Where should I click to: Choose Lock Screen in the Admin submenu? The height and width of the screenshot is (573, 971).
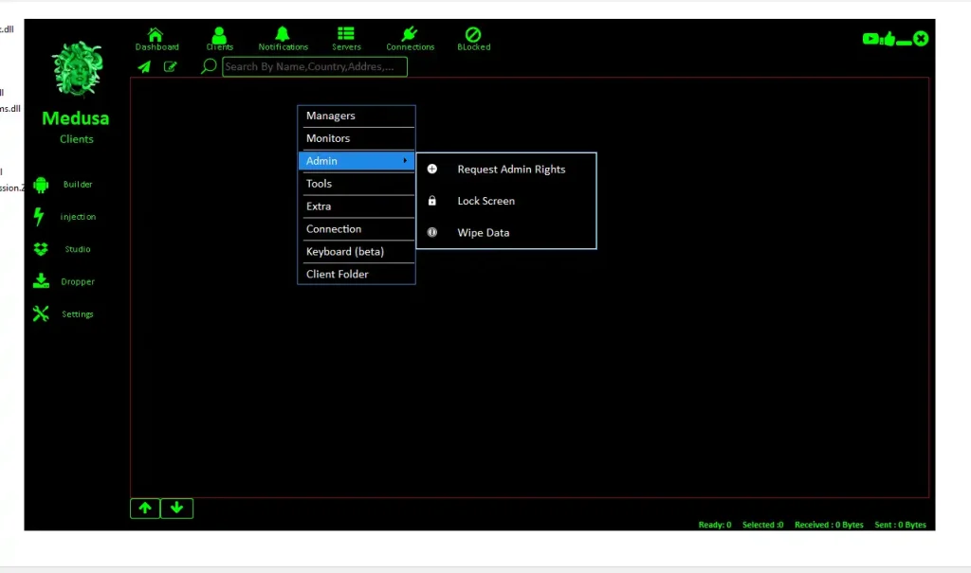pos(488,201)
